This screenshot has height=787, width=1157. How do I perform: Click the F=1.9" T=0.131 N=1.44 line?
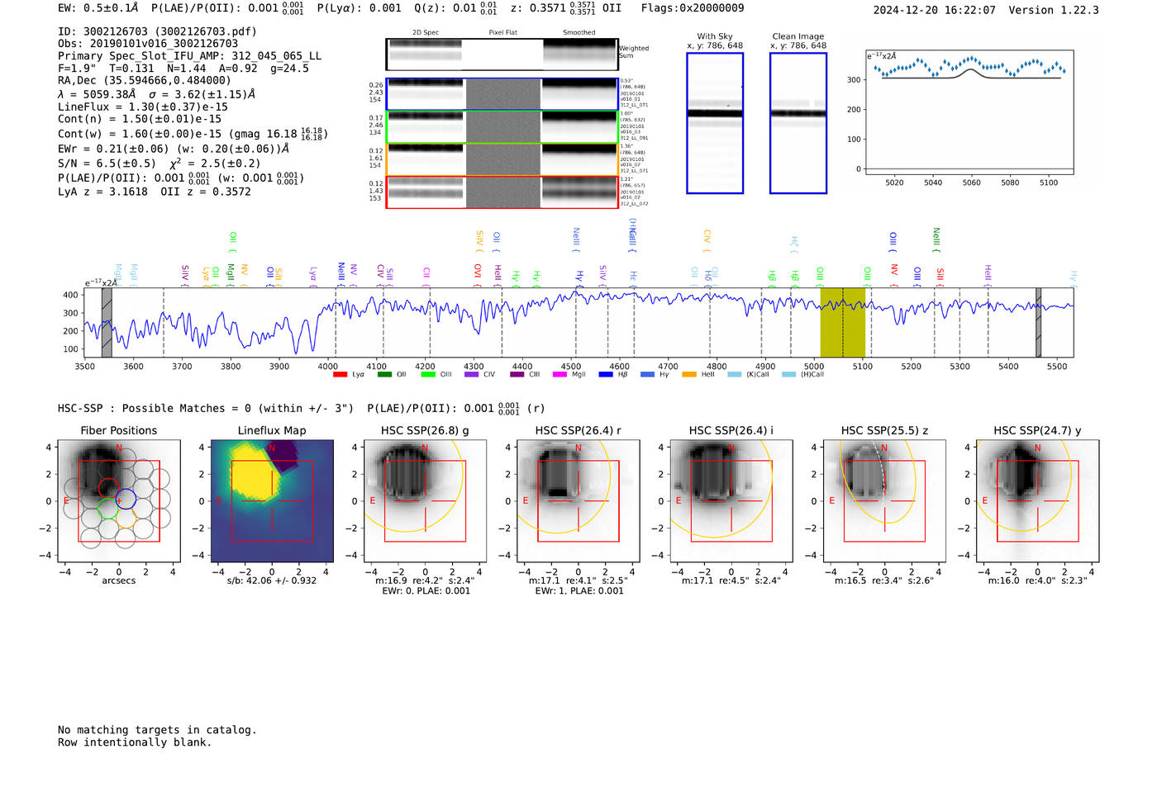(183, 69)
